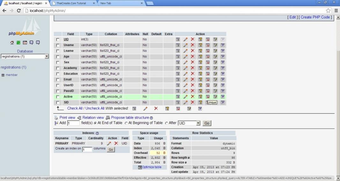Set primary key on UserID field
This screenshot has height=181, width=340.
click(200, 85)
